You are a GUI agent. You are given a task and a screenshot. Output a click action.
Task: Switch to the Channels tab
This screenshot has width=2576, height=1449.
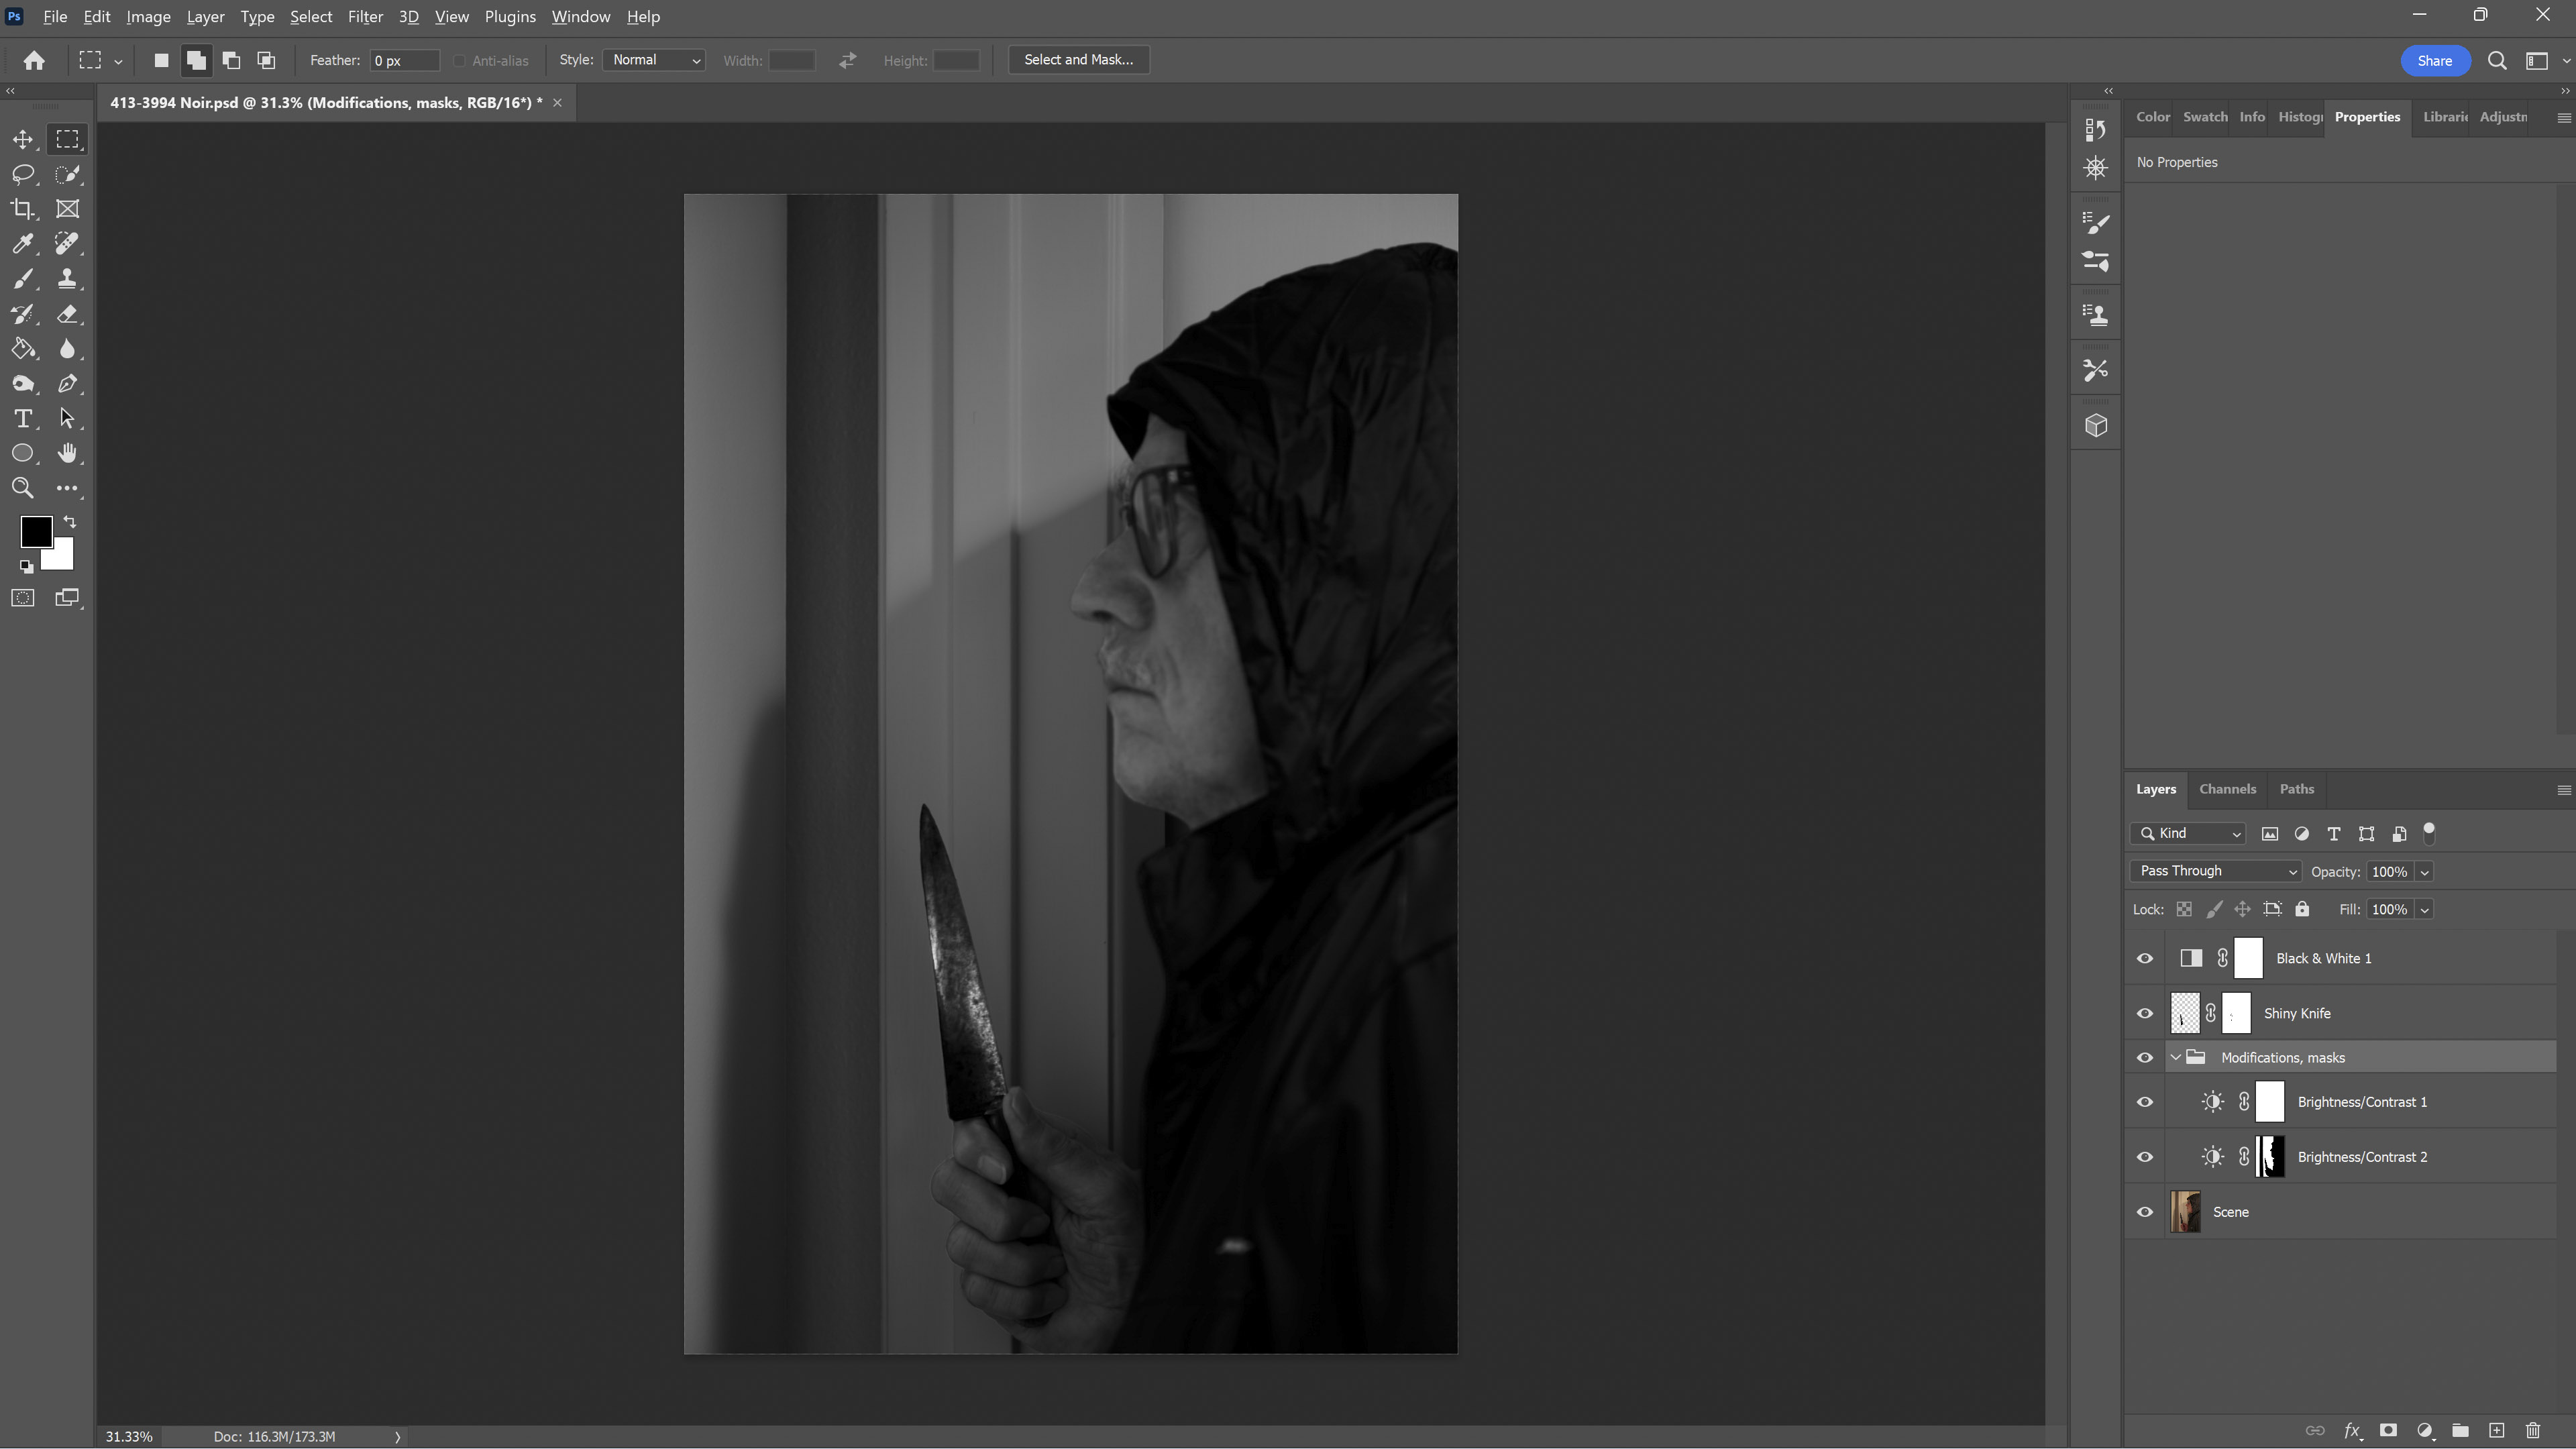coord(2227,789)
